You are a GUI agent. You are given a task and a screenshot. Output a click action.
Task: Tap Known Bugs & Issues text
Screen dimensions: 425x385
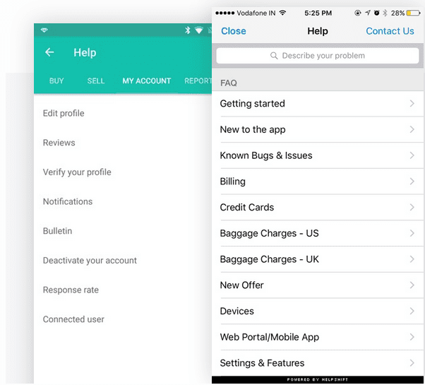pos(266,155)
